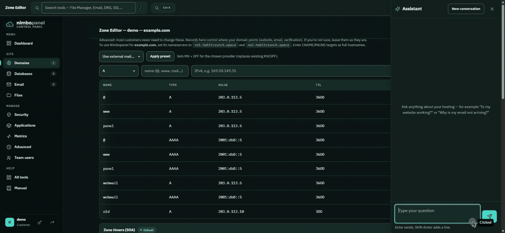Click the VALUE column header

coord(223,85)
